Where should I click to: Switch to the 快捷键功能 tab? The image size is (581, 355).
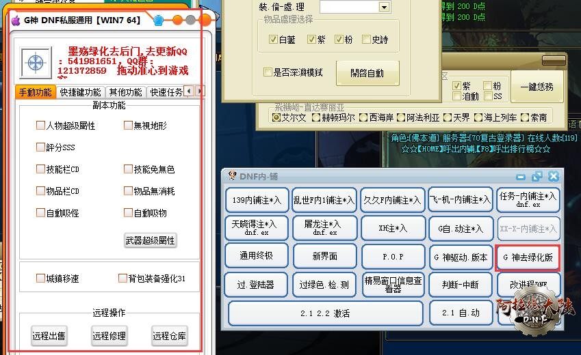pos(80,92)
